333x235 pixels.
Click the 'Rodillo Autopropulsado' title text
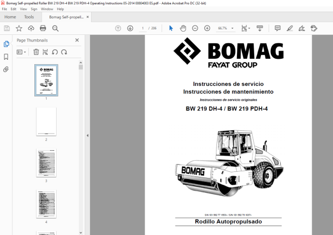(x=228, y=222)
